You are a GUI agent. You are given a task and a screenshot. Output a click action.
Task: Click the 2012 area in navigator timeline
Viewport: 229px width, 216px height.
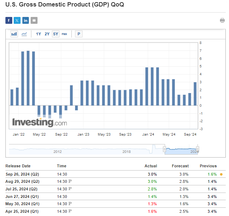coord(58,151)
